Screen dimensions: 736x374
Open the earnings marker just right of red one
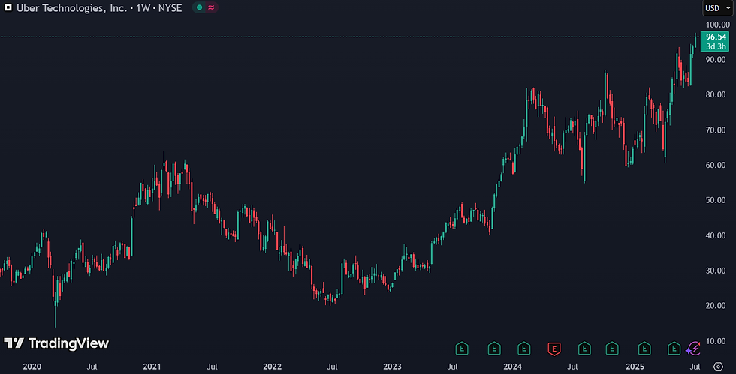pos(584,349)
